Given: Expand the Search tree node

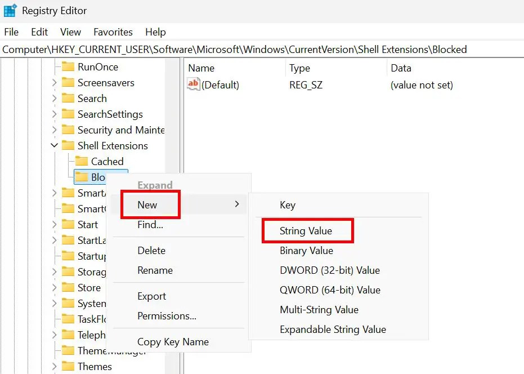Looking at the screenshot, I should point(55,99).
